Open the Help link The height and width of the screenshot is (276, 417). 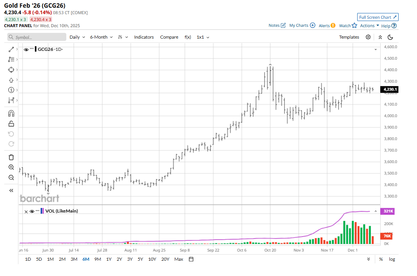click(389, 26)
